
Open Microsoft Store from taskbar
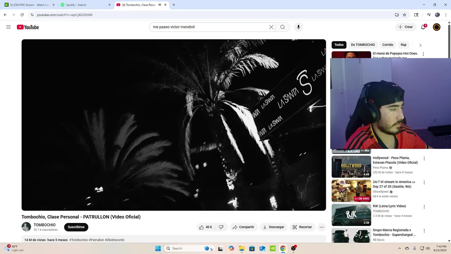pyautogui.click(x=252, y=248)
